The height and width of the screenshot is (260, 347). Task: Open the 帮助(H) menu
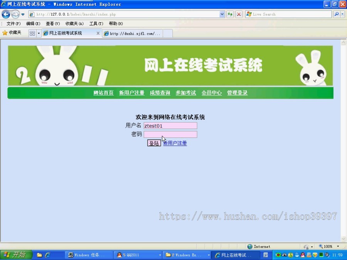tap(116, 23)
